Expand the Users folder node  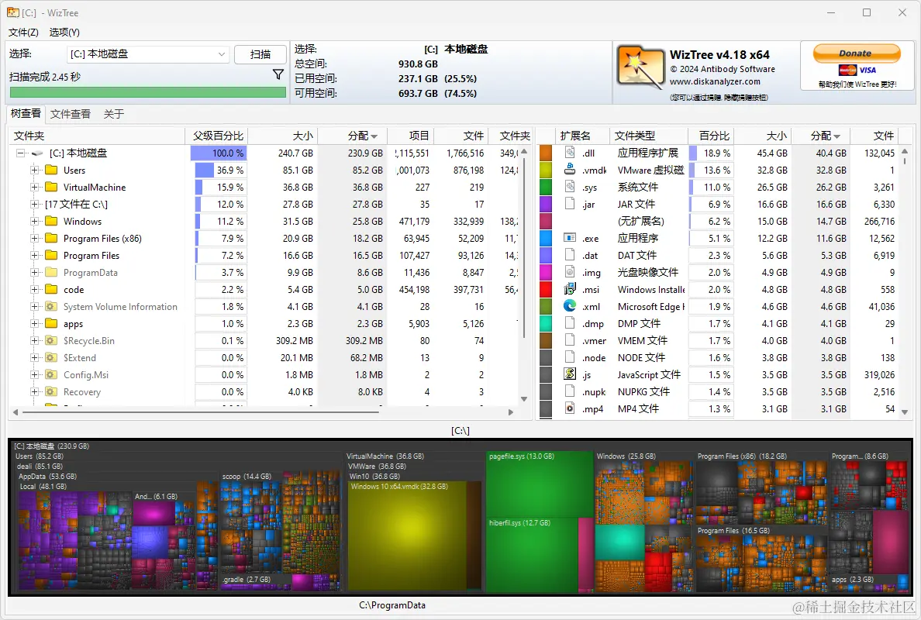[x=35, y=170]
